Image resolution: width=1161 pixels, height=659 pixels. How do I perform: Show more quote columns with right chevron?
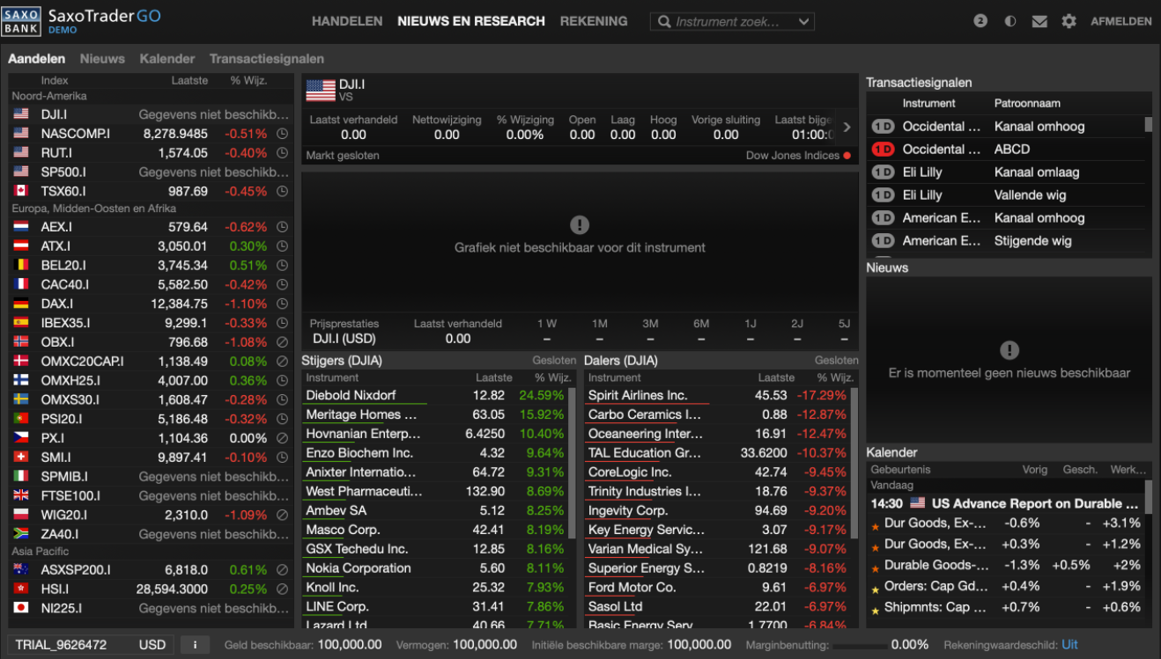[847, 128]
